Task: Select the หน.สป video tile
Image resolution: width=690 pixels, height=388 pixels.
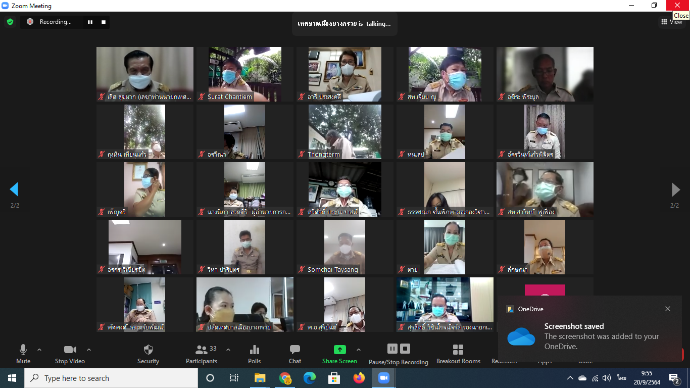Action: click(445, 132)
